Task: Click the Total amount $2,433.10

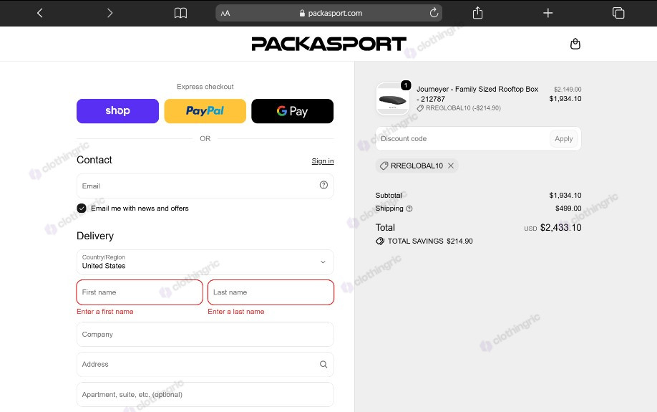Action: tap(560, 228)
